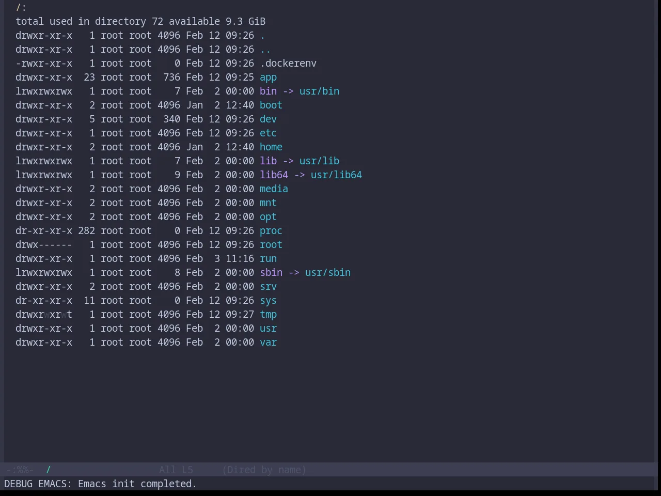Screen dimensions: 661x496
Task: Click the bin symlink name
Action: [268, 91]
